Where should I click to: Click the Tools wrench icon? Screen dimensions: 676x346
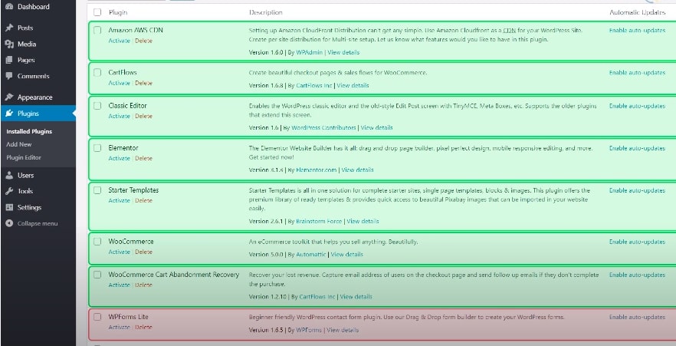click(x=9, y=191)
